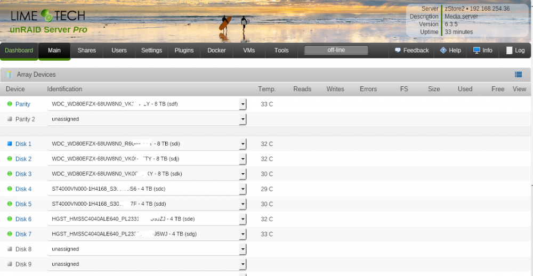
Task: Click the Help question mark icon
Action: [443, 50]
